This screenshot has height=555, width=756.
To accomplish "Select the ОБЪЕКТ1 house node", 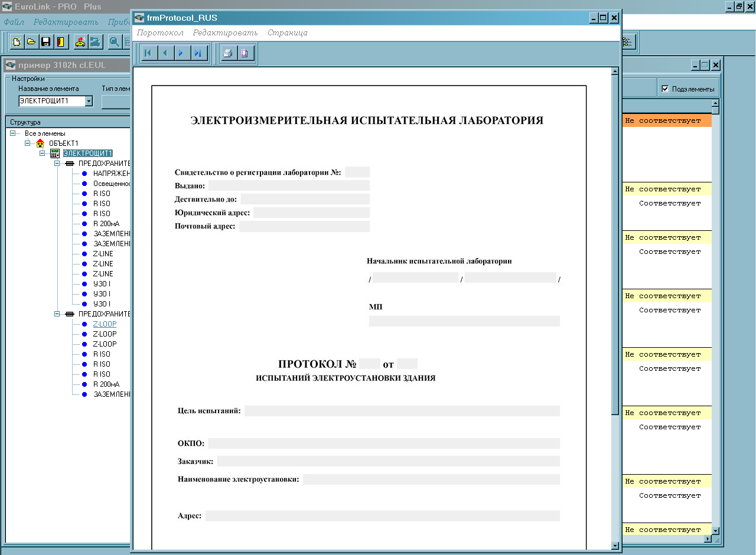I will pos(63,143).
